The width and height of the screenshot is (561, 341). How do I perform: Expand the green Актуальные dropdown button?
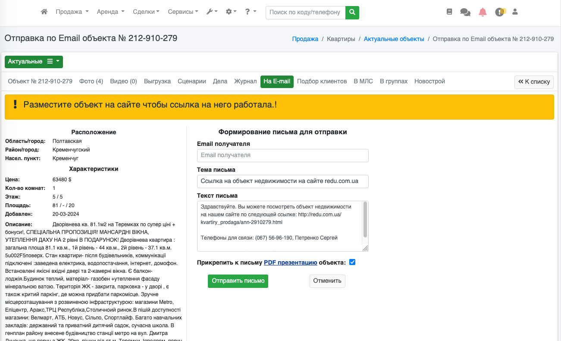(x=34, y=62)
